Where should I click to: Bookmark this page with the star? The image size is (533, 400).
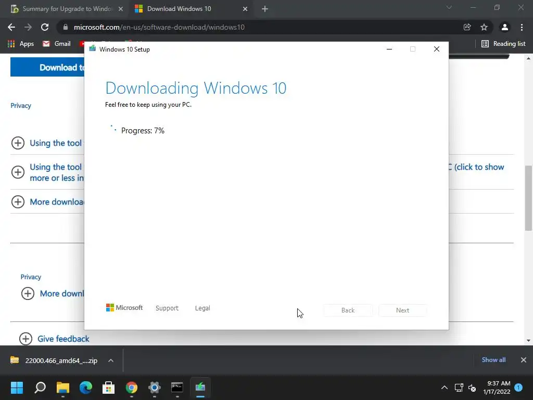pyautogui.click(x=484, y=27)
